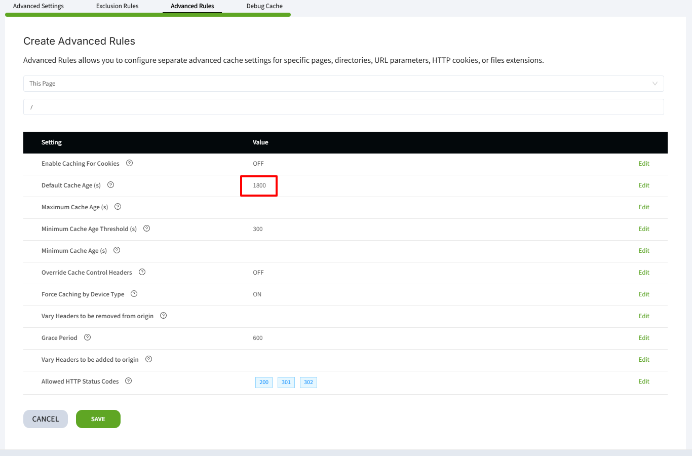Edit the Force Caching by Device Type value

pyautogui.click(x=643, y=294)
